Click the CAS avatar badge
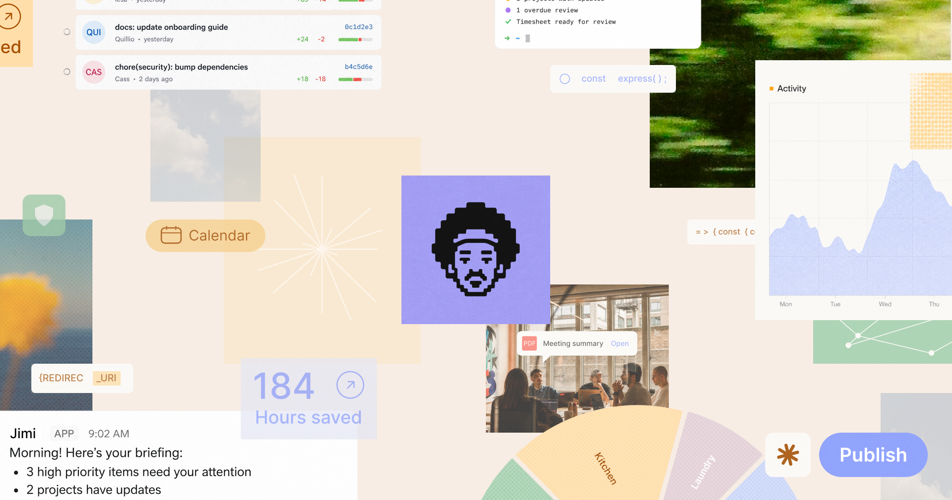This screenshot has height=500, width=952. [x=94, y=72]
